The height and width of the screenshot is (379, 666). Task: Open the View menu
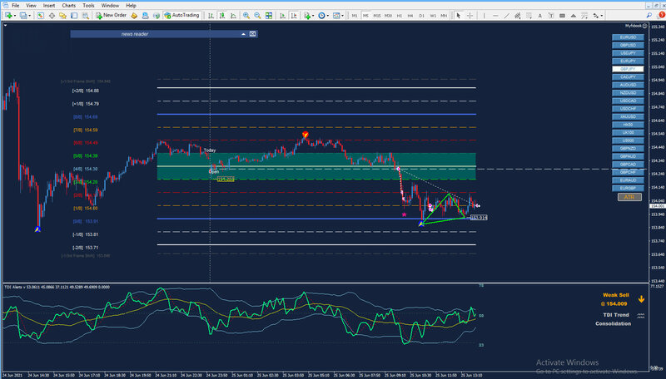(31, 6)
